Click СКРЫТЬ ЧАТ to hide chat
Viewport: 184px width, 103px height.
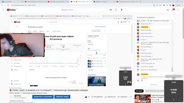[x=154, y=85]
